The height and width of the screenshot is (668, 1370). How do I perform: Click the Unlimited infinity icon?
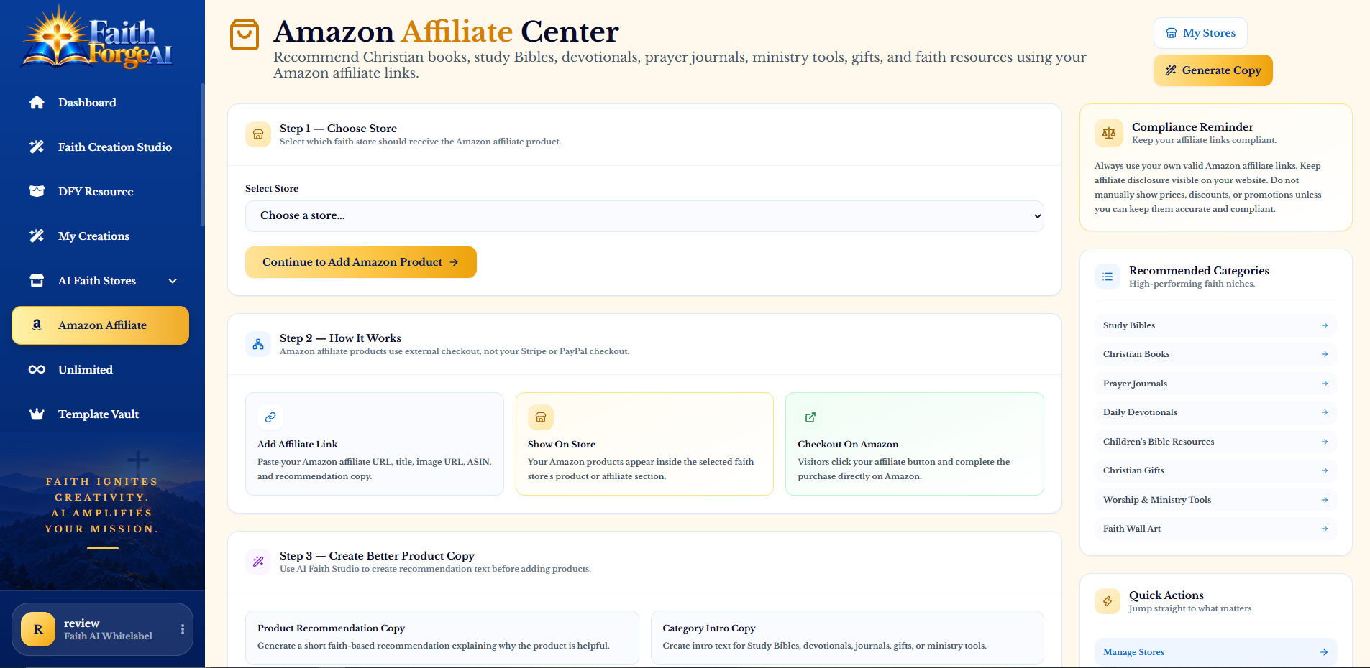pos(37,370)
